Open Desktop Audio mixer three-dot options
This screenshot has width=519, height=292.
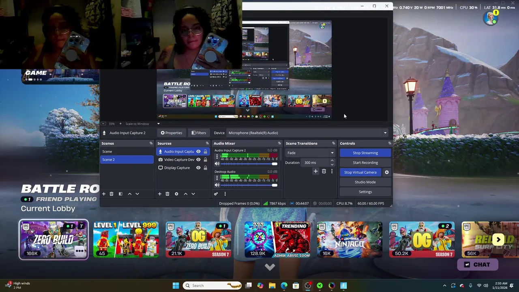(x=217, y=178)
